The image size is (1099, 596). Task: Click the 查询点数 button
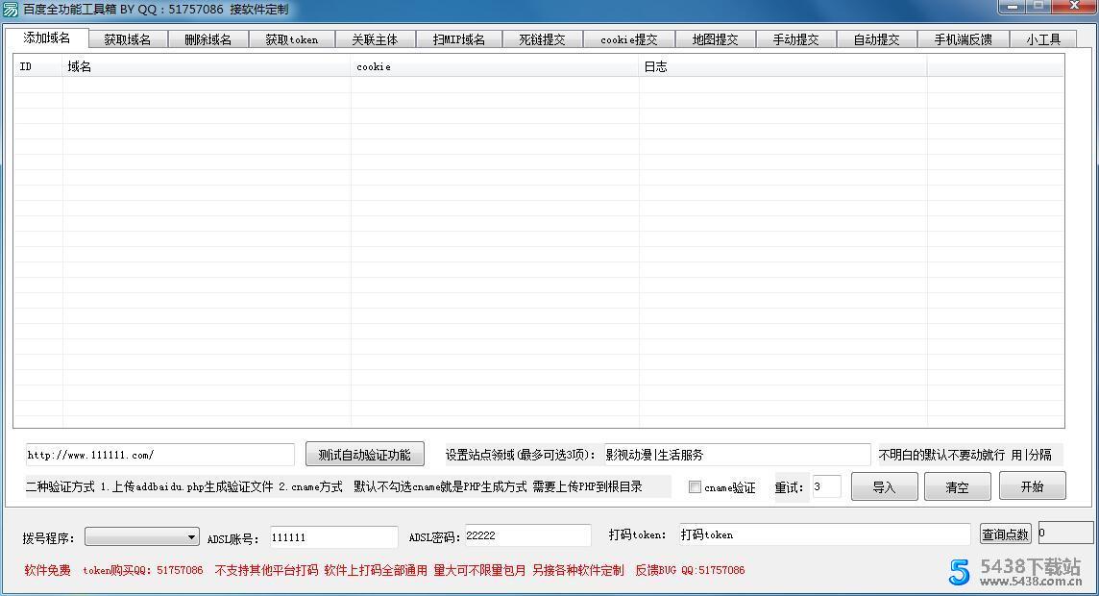tap(1005, 534)
